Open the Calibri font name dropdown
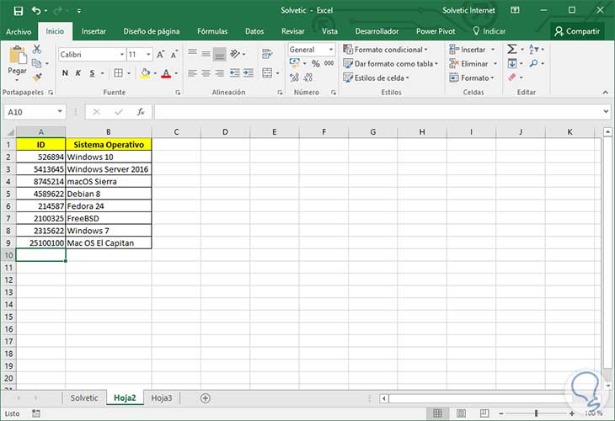Viewport: 615px width, 421px height. coord(122,55)
